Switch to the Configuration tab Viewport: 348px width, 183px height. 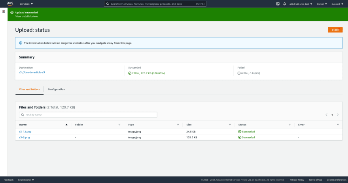pyautogui.click(x=57, y=90)
